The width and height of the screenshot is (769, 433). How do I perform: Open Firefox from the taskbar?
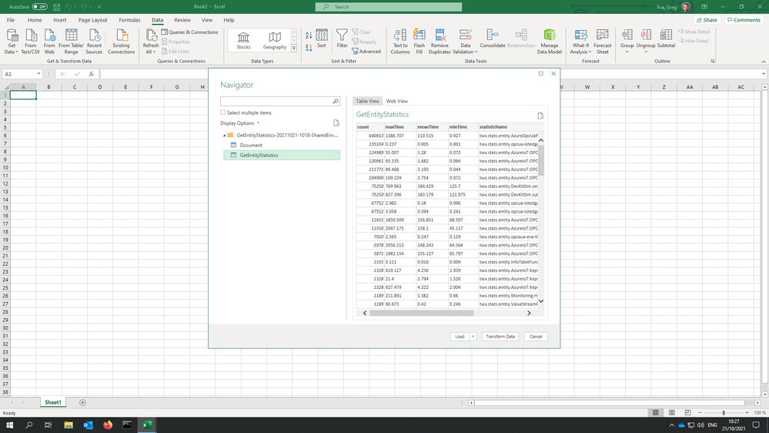coord(108,425)
